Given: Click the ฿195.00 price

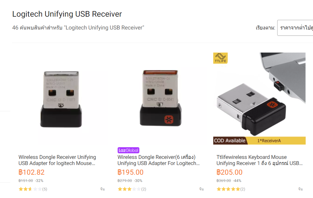Looking at the screenshot, I should (x=131, y=172).
